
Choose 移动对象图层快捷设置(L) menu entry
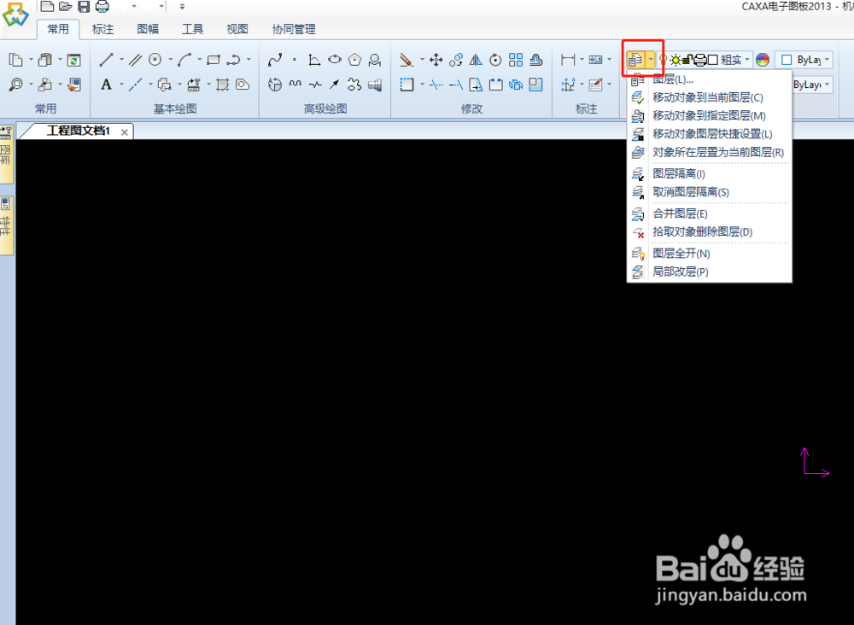tap(709, 134)
